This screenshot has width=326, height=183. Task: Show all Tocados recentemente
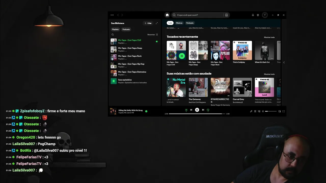tap(269, 37)
